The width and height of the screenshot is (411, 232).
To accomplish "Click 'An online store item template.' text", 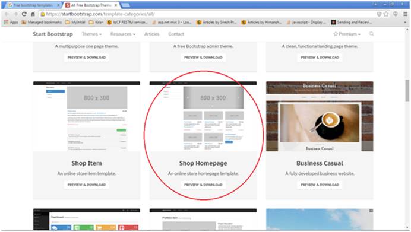I will 87,174.
